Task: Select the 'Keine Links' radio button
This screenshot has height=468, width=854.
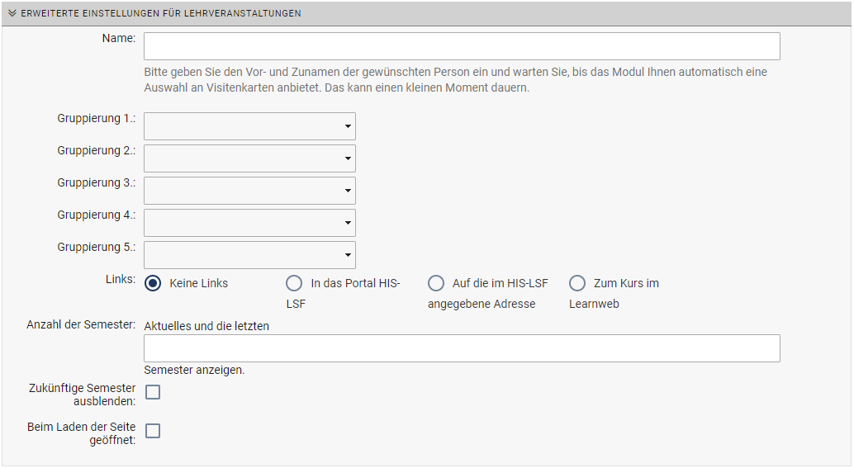Action: [153, 283]
